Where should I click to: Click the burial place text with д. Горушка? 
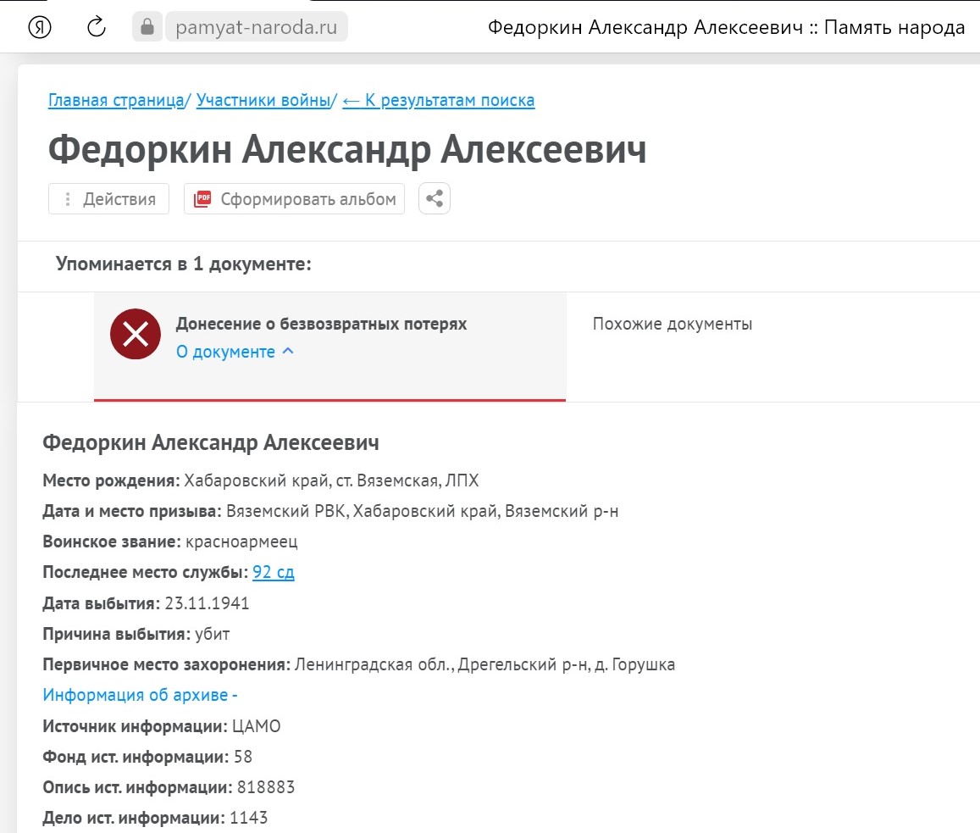click(x=484, y=664)
